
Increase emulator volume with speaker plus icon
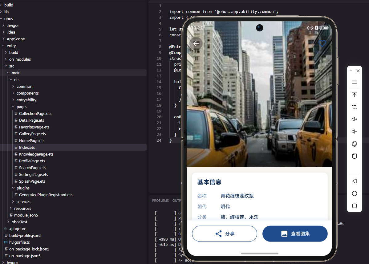click(355, 119)
